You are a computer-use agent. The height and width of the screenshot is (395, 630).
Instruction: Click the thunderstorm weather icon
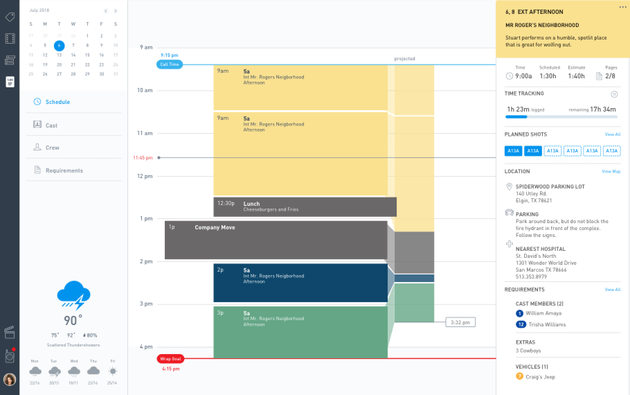click(73, 295)
